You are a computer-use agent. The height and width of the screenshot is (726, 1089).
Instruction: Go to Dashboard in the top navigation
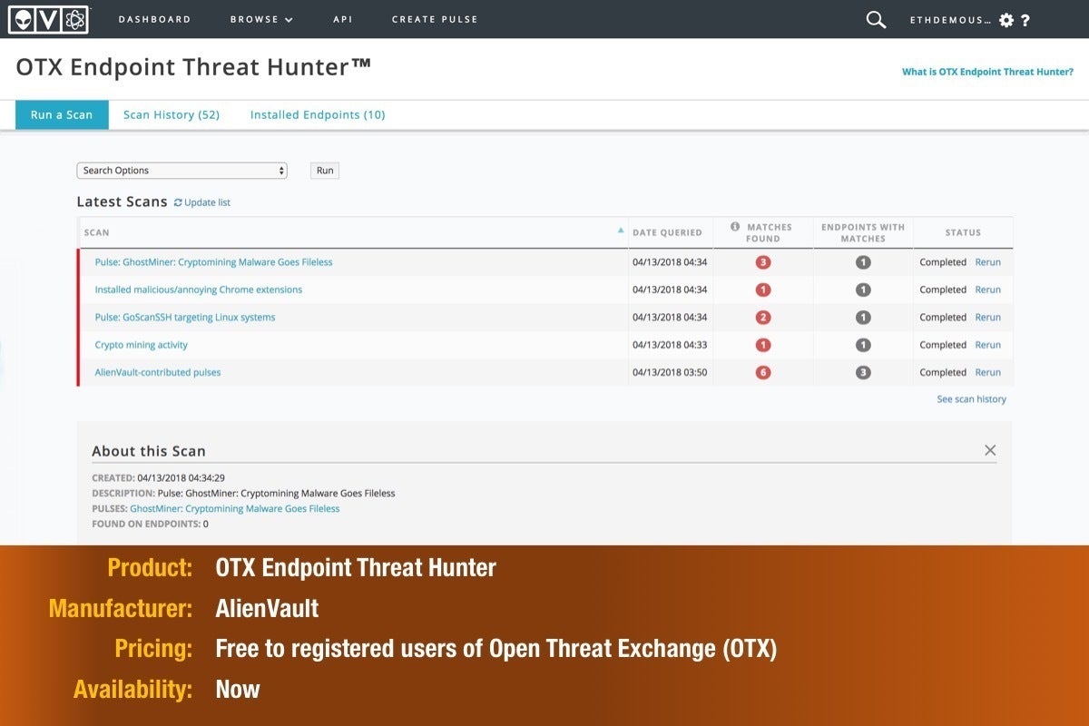click(x=154, y=19)
